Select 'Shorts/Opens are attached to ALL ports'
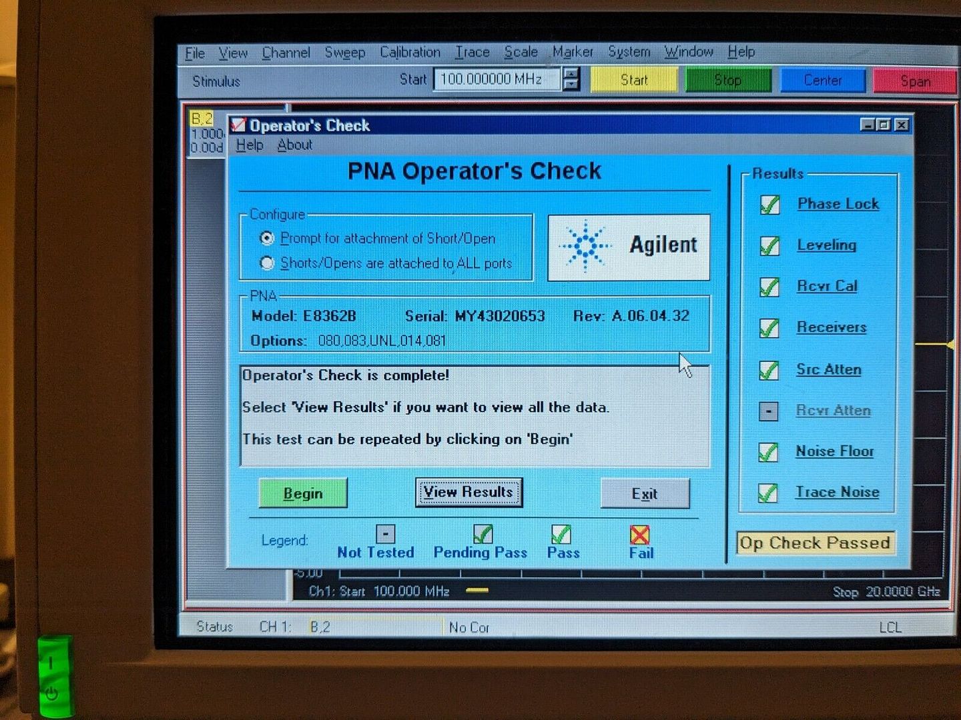 coord(267,263)
